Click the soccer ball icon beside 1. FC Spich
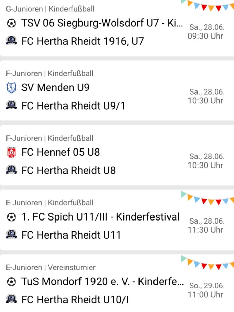The image size is (234, 312). point(11,217)
